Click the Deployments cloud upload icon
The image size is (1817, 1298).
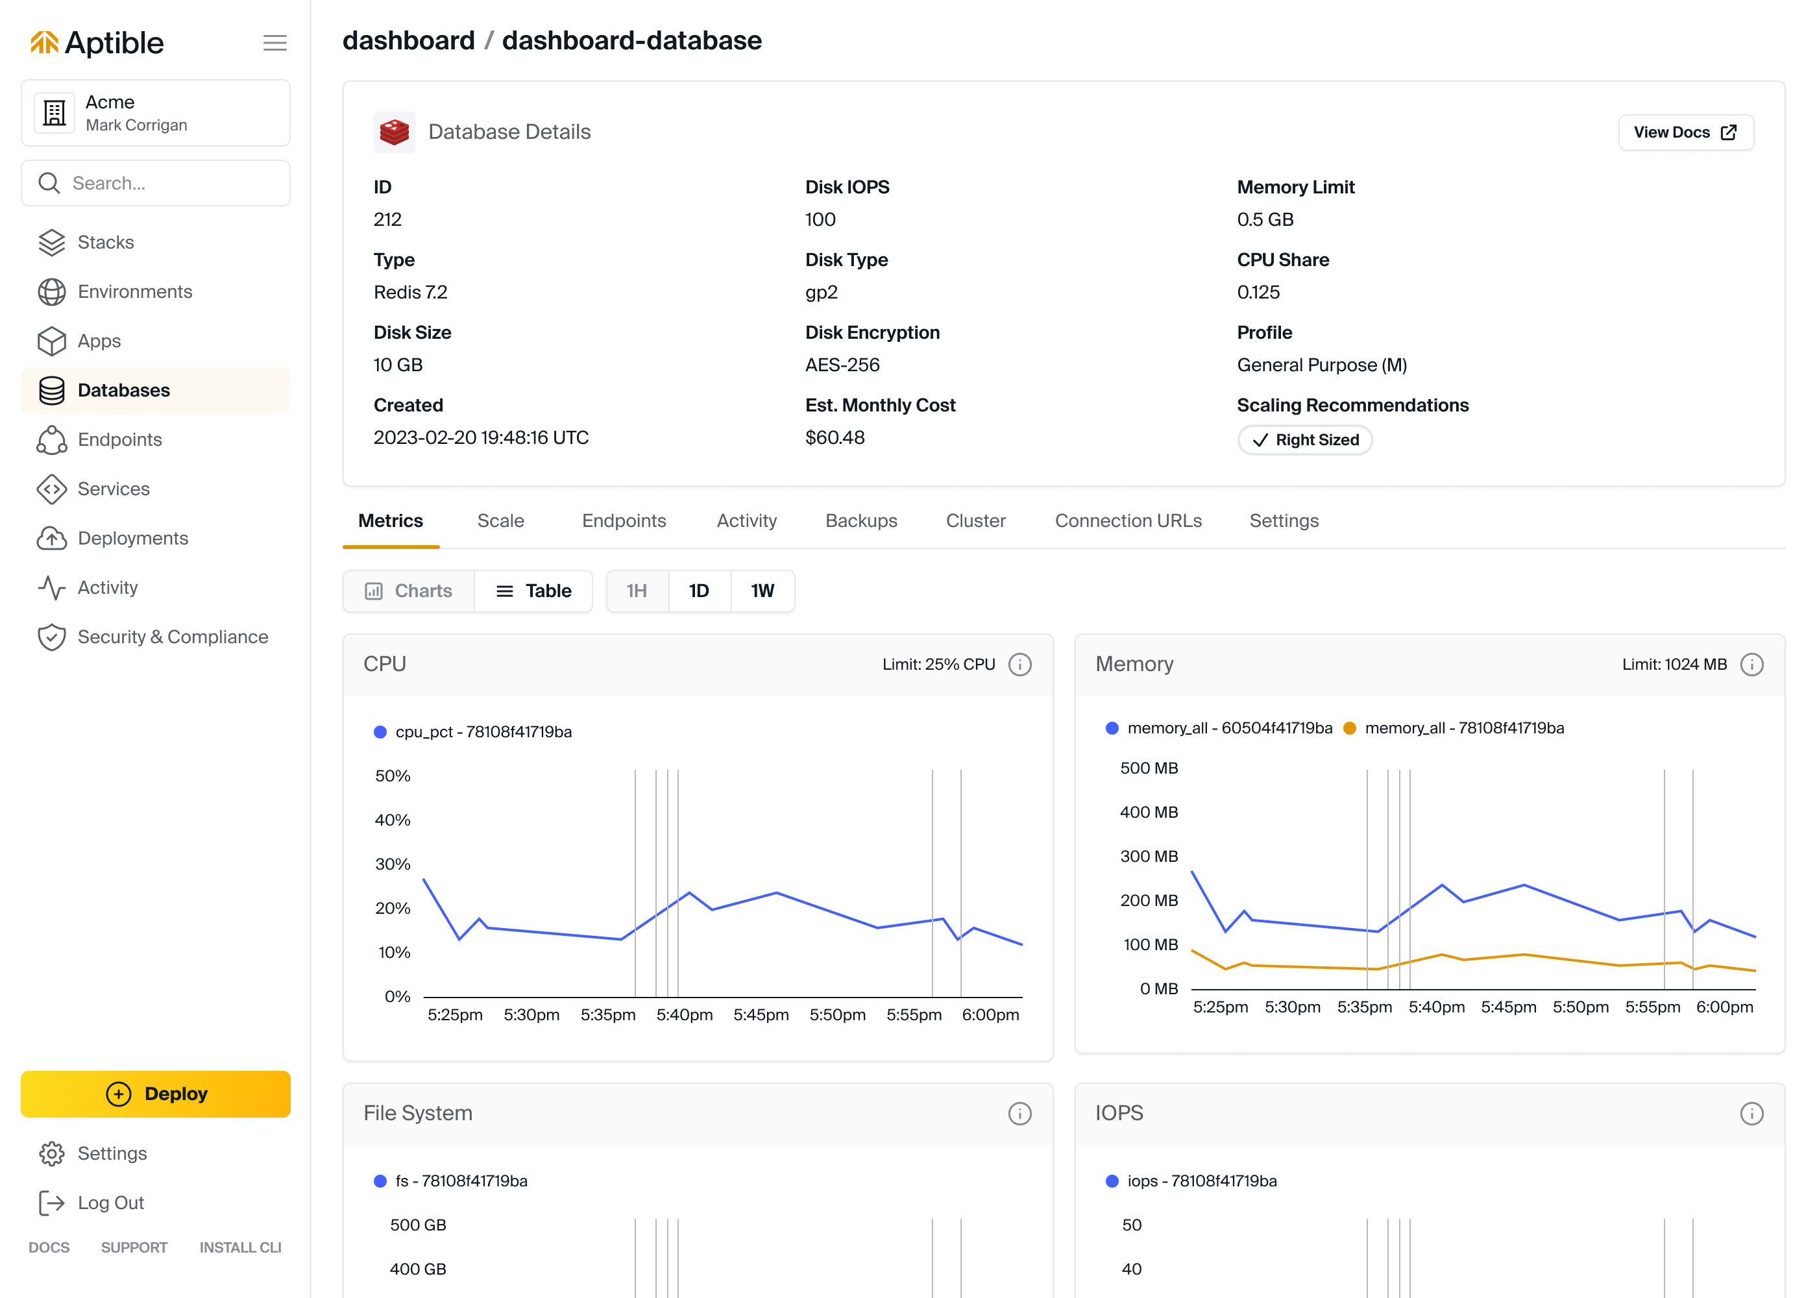pyautogui.click(x=52, y=538)
